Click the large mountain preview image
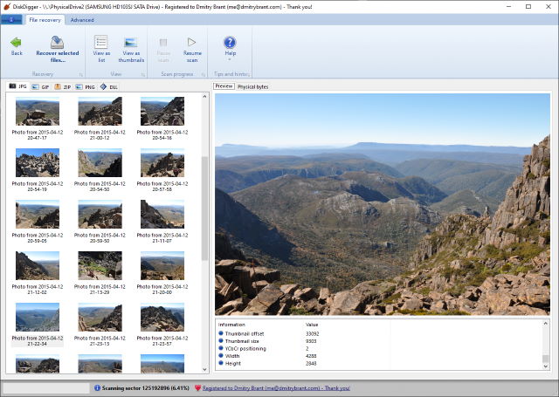The height and width of the screenshot is (397, 559). click(x=383, y=204)
